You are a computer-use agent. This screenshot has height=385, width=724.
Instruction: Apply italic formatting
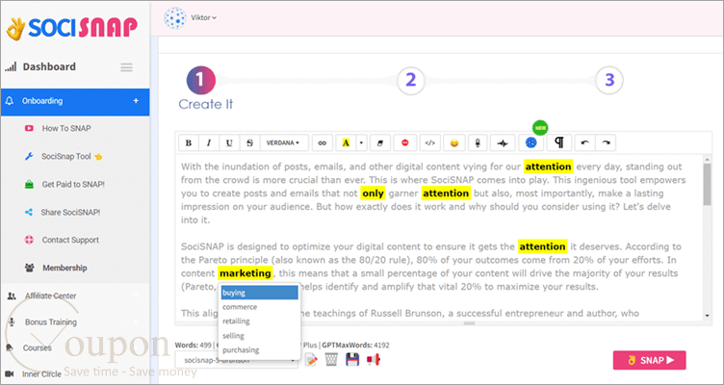[209, 143]
